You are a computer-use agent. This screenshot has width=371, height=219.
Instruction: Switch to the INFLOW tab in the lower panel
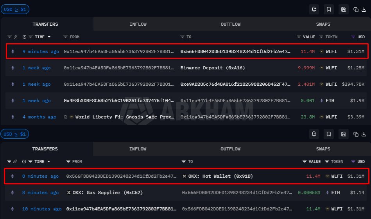[138, 149]
